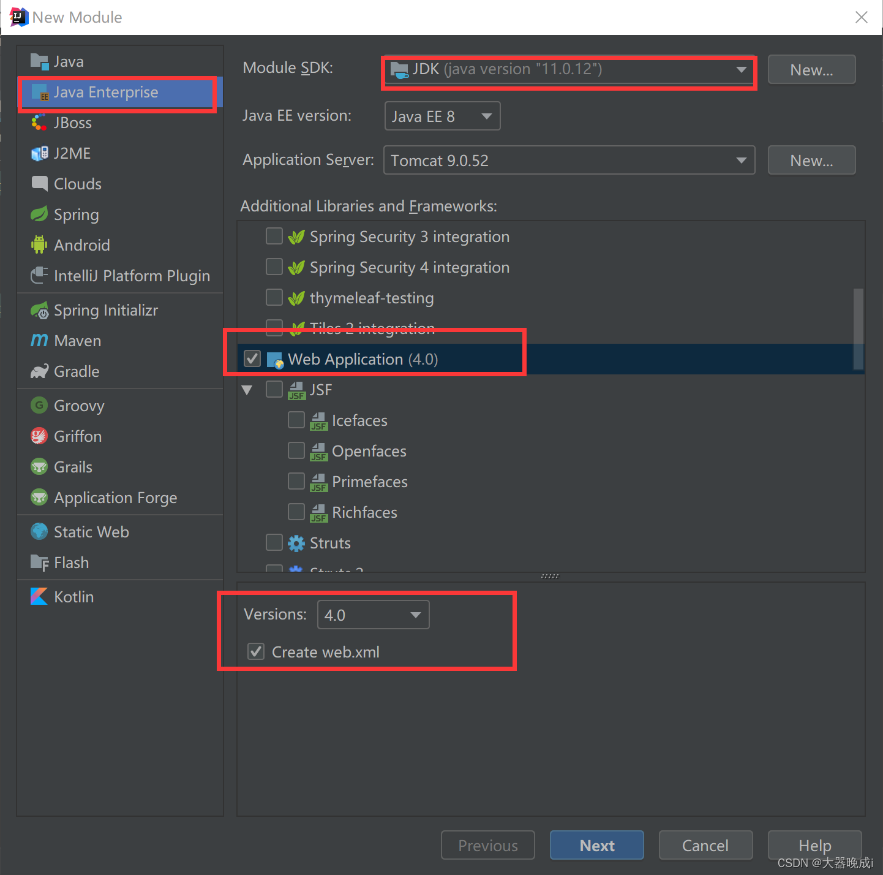883x875 pixels.
Task: Click the Java Enterprise module icon
Action: pyautogui.click(x=40, y=93)
